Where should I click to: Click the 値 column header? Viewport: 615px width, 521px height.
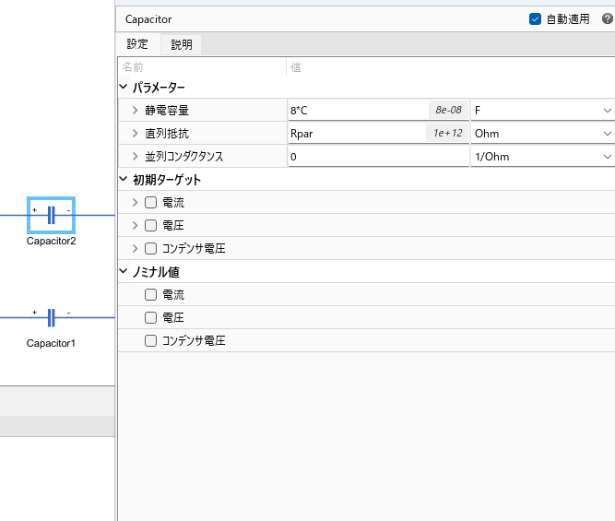(296, 67)
